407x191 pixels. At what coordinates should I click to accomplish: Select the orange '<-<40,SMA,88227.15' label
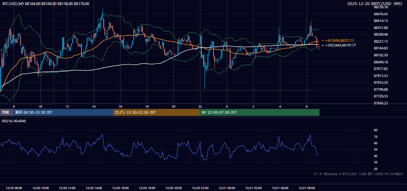click(338, 40)
